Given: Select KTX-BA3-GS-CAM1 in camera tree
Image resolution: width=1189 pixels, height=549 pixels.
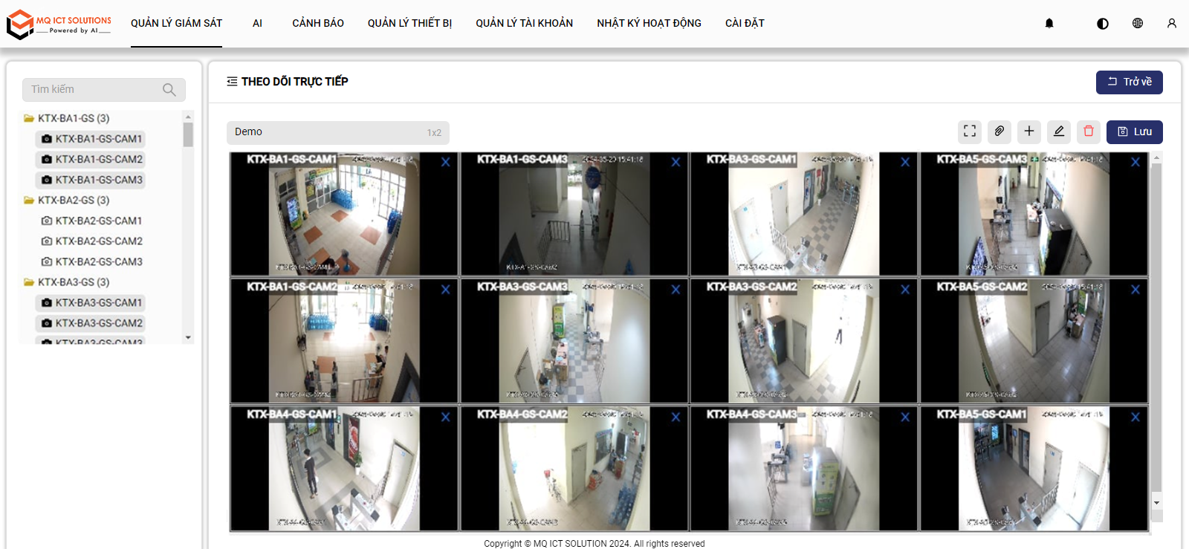Looking at the screenshot, I should (x=91, y=302).
